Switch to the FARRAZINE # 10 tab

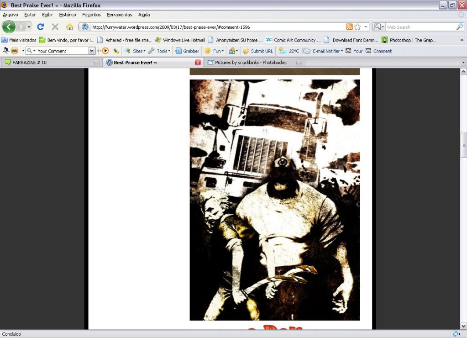click(51, 62)
